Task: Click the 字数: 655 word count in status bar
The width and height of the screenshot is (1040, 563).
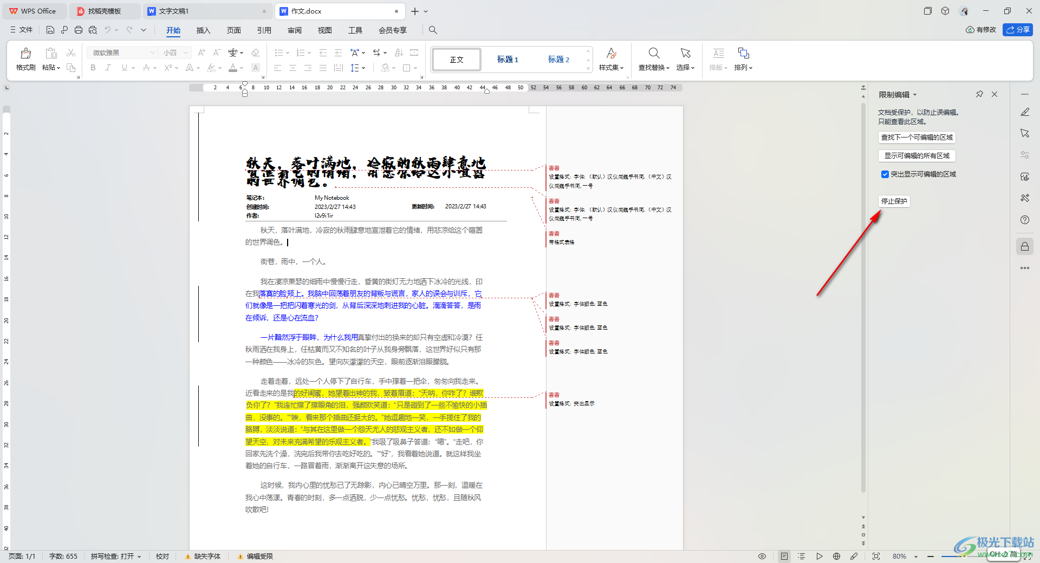Action: click(x=63, y=557)
